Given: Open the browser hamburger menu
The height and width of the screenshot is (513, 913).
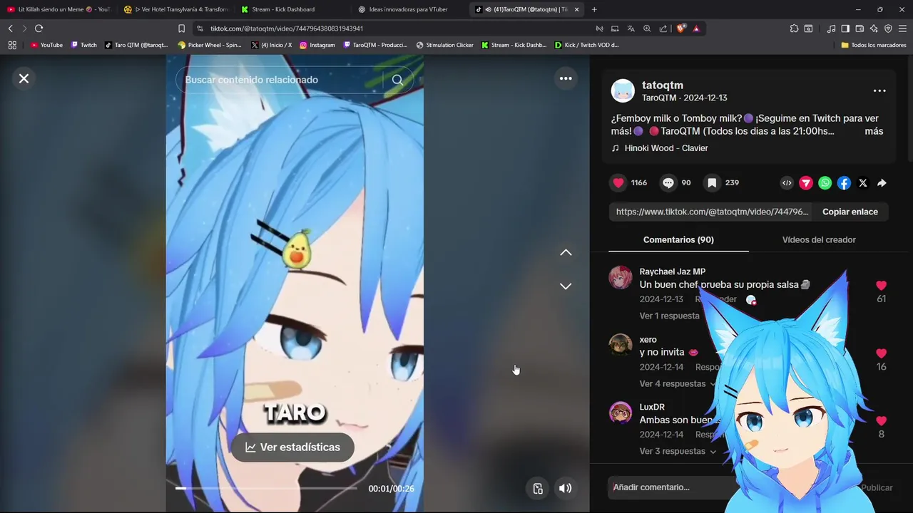Looking at the screenshot, I should (x=903, y=28).
